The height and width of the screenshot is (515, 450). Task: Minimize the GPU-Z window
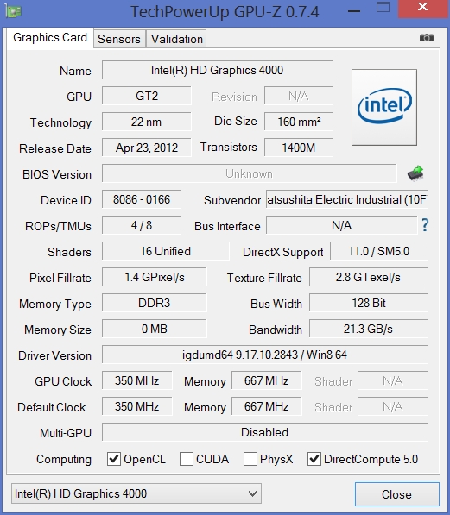(x=354, y=11)
